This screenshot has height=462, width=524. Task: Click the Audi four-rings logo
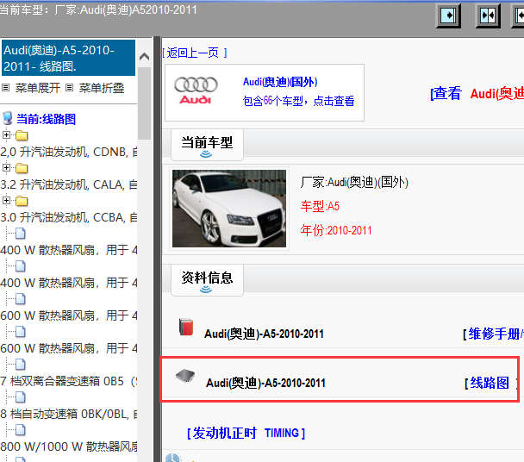click(x=196, y=90)
